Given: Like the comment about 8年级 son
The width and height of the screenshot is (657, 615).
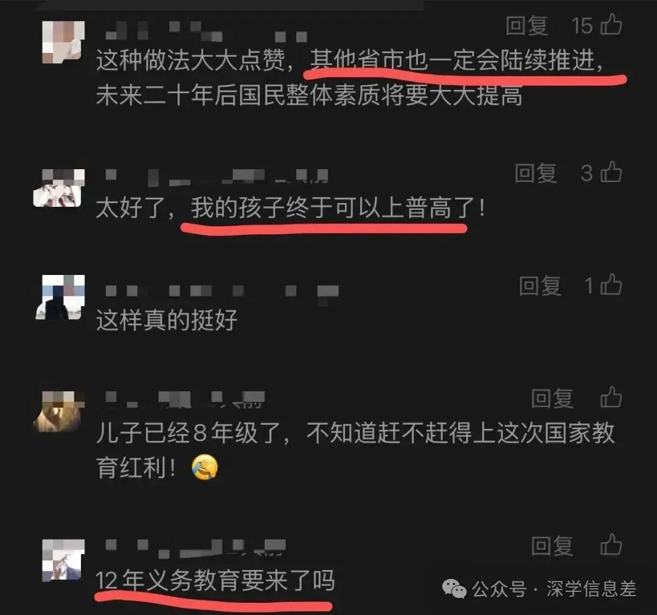Looking at the screenshot, I should pos(611,397).
